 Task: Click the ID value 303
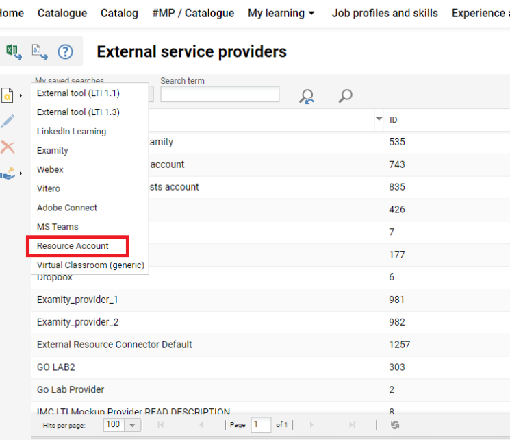coord(397,367)
